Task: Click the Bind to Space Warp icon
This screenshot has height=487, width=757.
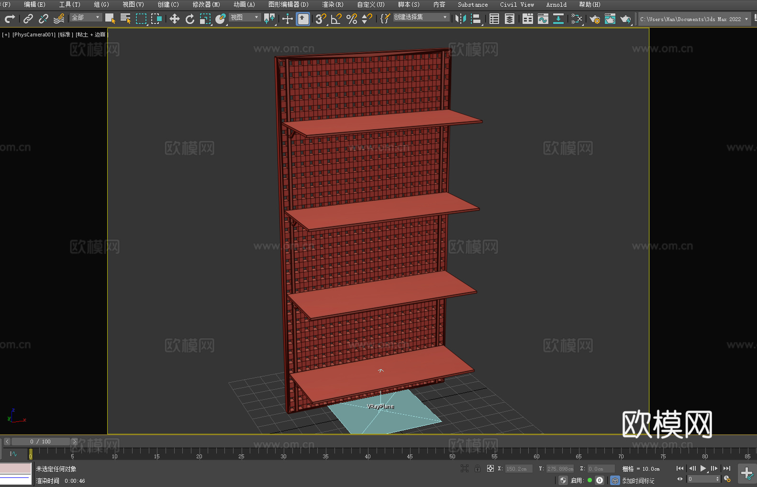Action: (x=59, y=19)
